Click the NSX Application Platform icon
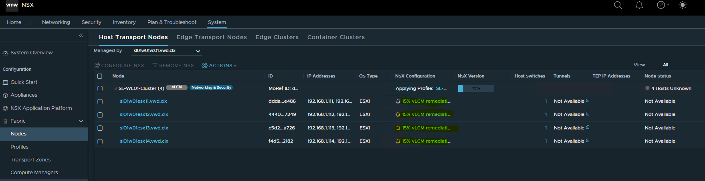This screenshot has height=181, width=705. (5, 108)
